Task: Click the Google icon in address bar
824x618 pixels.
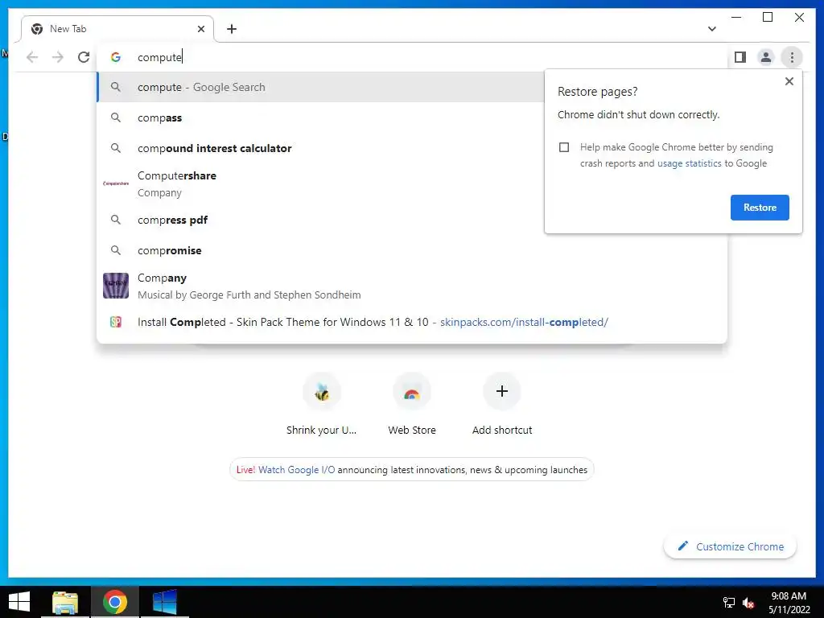Action: click(116, 57)
